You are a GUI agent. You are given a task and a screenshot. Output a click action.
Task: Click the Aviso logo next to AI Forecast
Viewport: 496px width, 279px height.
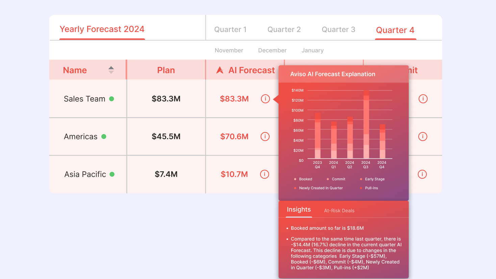[x=220, y=70]
